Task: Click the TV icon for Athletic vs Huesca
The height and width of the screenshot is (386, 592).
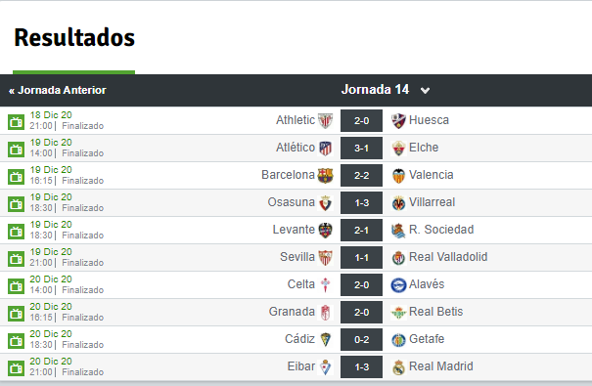Action: point(16,122)
